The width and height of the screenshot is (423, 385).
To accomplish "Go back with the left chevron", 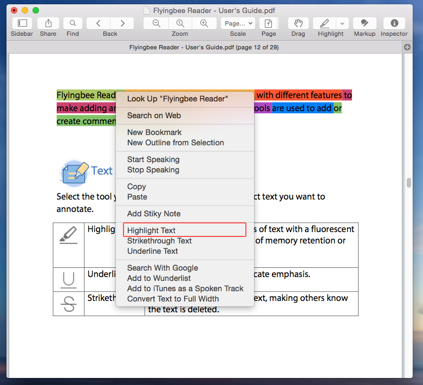I will [x=99, y=23].
